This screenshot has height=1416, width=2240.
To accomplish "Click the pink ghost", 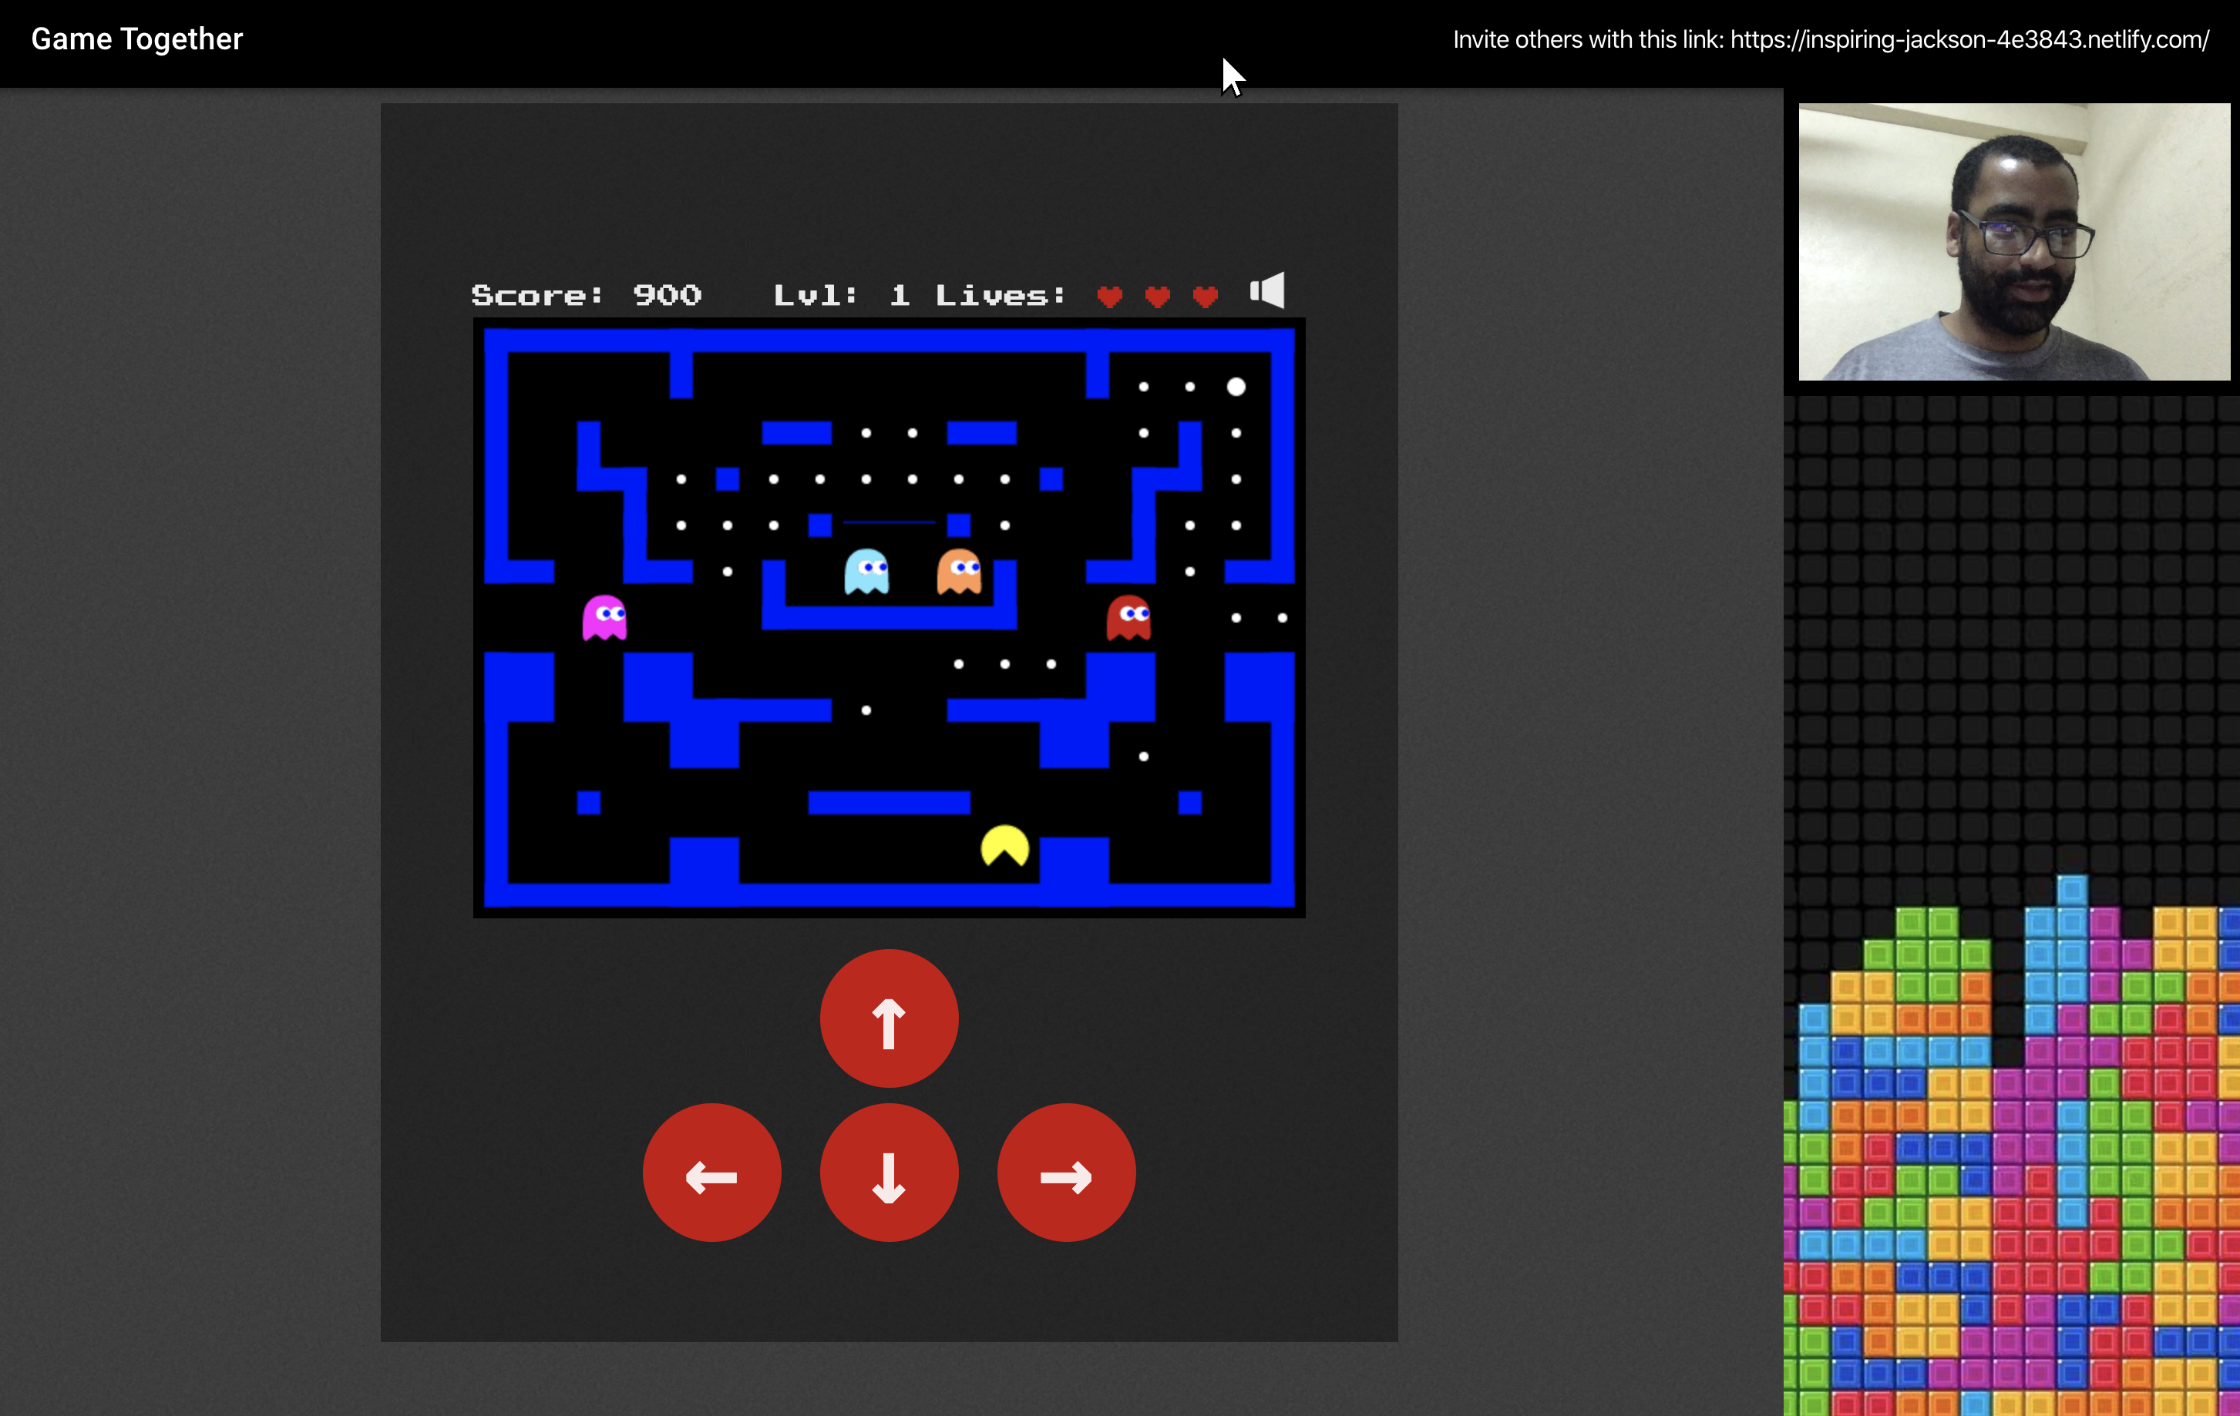I will (x=604, y=617).
